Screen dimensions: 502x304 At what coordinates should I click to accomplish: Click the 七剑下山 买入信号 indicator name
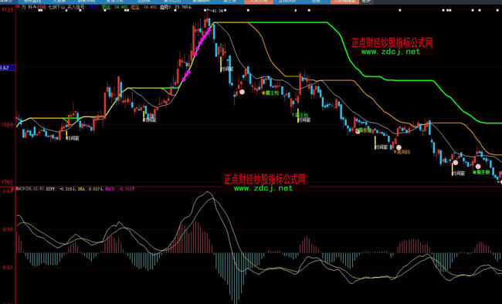tap(66, 7)
